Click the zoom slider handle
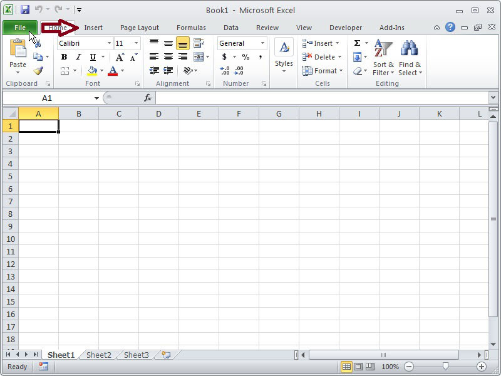This screenshot has width=501, height=376. (445, 367)
